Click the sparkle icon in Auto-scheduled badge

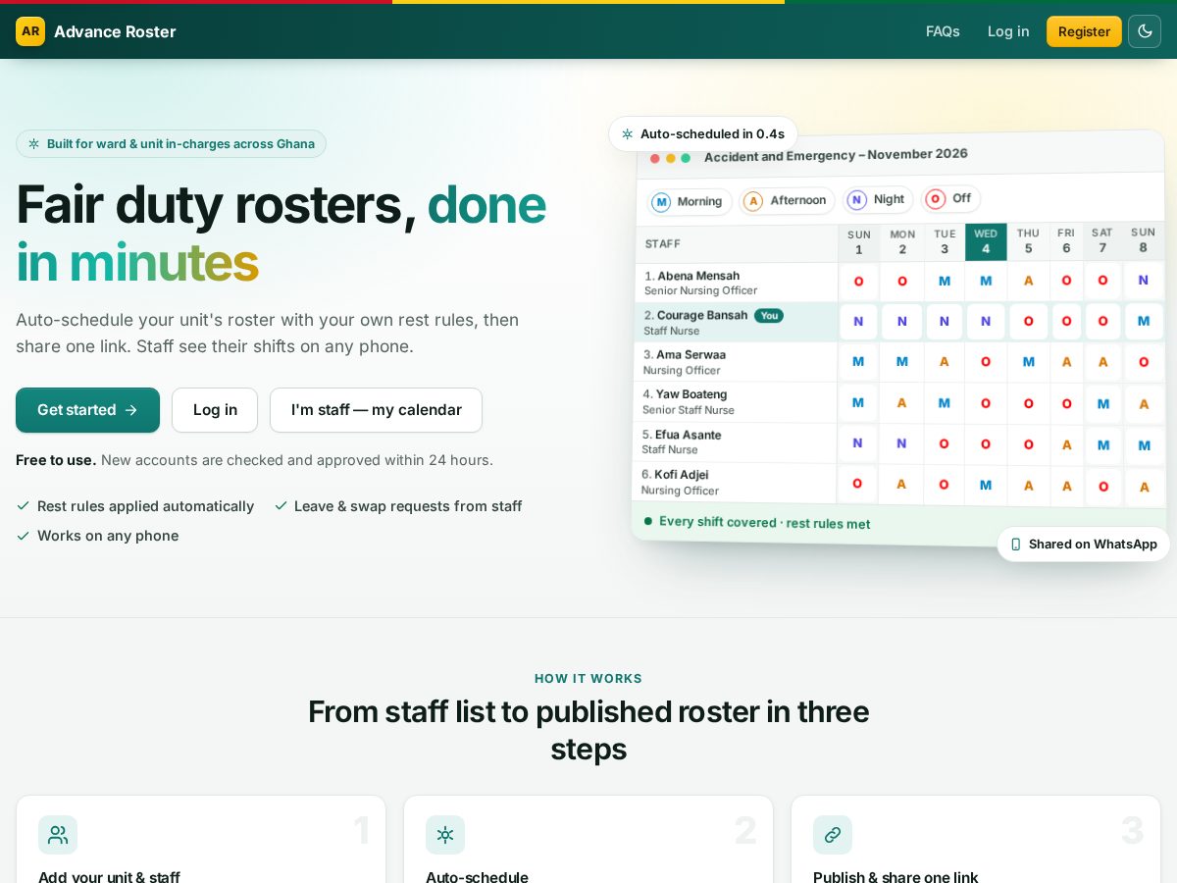tap(628, 133)
